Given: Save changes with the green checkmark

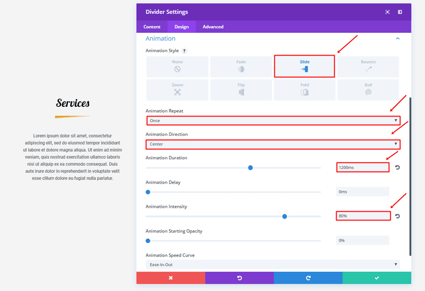Looking at the screenshot, I should click(377, 278).
